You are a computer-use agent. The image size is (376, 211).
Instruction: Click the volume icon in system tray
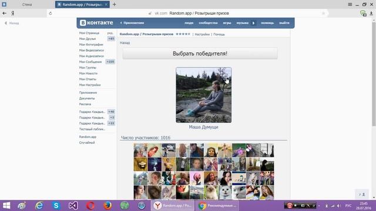(338, 206)
